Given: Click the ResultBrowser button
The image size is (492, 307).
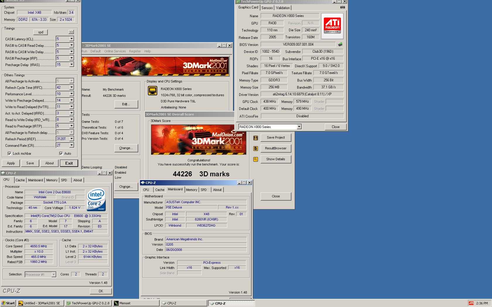Looking at the screenshot, I should click(x=276, y=148).
